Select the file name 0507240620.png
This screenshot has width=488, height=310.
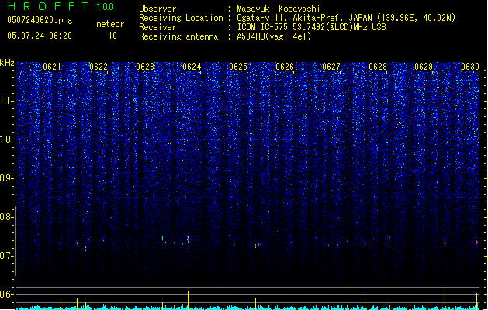pos(40,21)
